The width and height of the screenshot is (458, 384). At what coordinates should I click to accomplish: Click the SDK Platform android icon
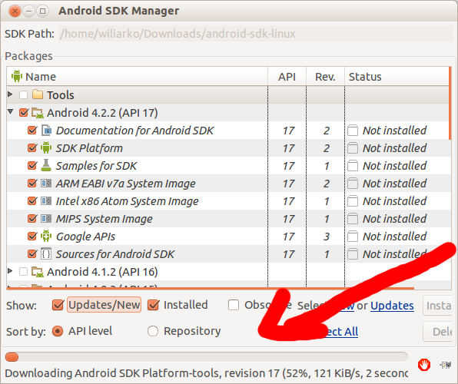[x=46, y=147]
